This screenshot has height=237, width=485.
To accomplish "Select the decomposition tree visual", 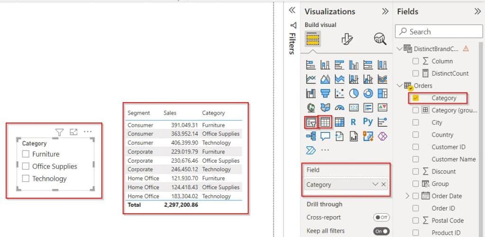I will 311,136.
